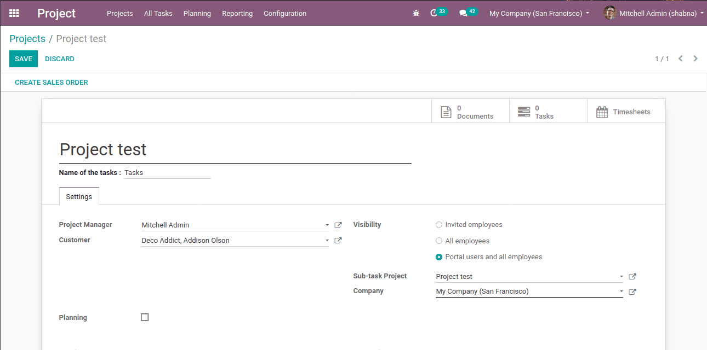The width and height of the screenshot is (707, 350).
Task: Expand the Sub-task Project dropdown arrow
Action: [621, 277]
